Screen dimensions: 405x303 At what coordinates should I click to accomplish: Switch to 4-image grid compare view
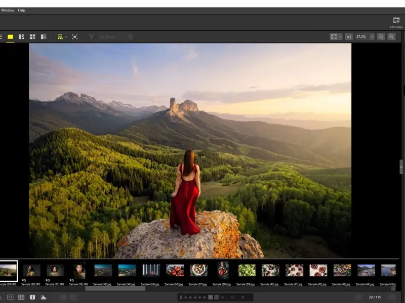click(x=32, y=37)
